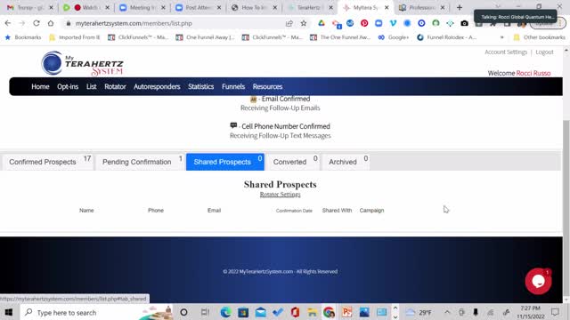This screenshot has width=570, height=320.
Task: Click the MyTerahertz System logo
Action: coord(83,63)
